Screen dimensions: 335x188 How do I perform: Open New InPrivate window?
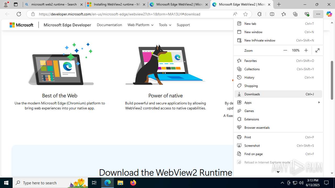(278, 40)
